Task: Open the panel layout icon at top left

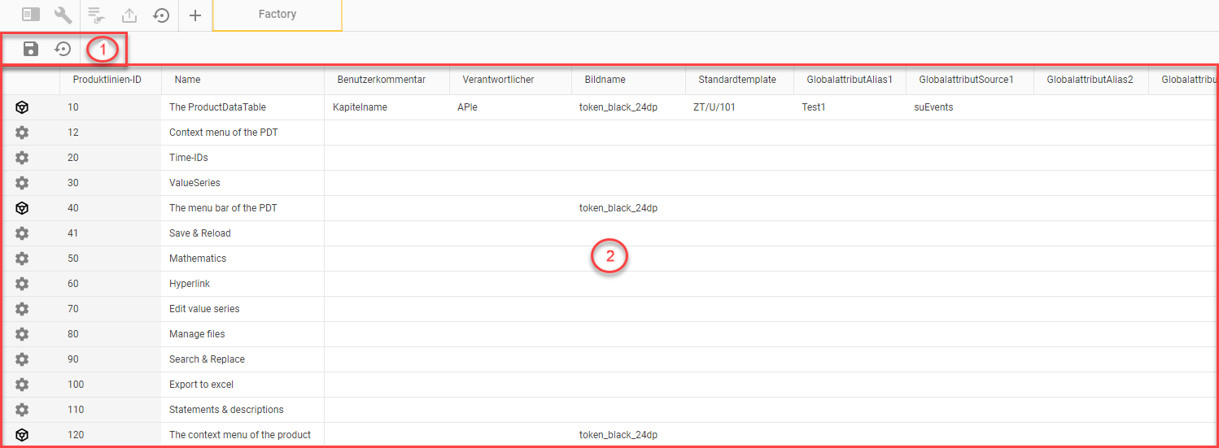Action: coord(30,15)
